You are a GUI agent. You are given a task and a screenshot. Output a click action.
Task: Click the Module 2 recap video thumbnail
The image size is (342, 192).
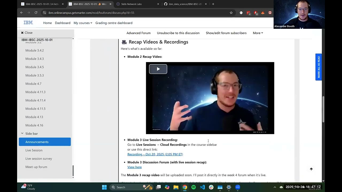click(x=210, y=98)
